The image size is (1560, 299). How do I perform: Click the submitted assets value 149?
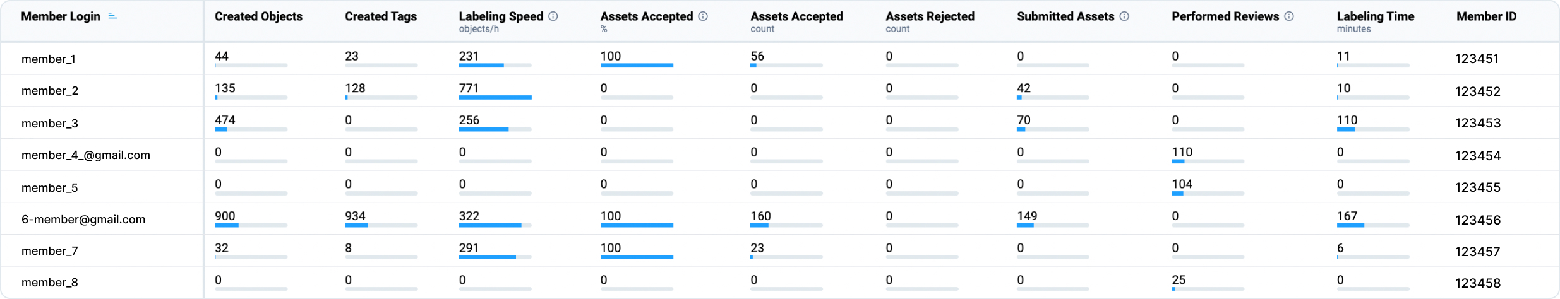[x=1027, y=216]
